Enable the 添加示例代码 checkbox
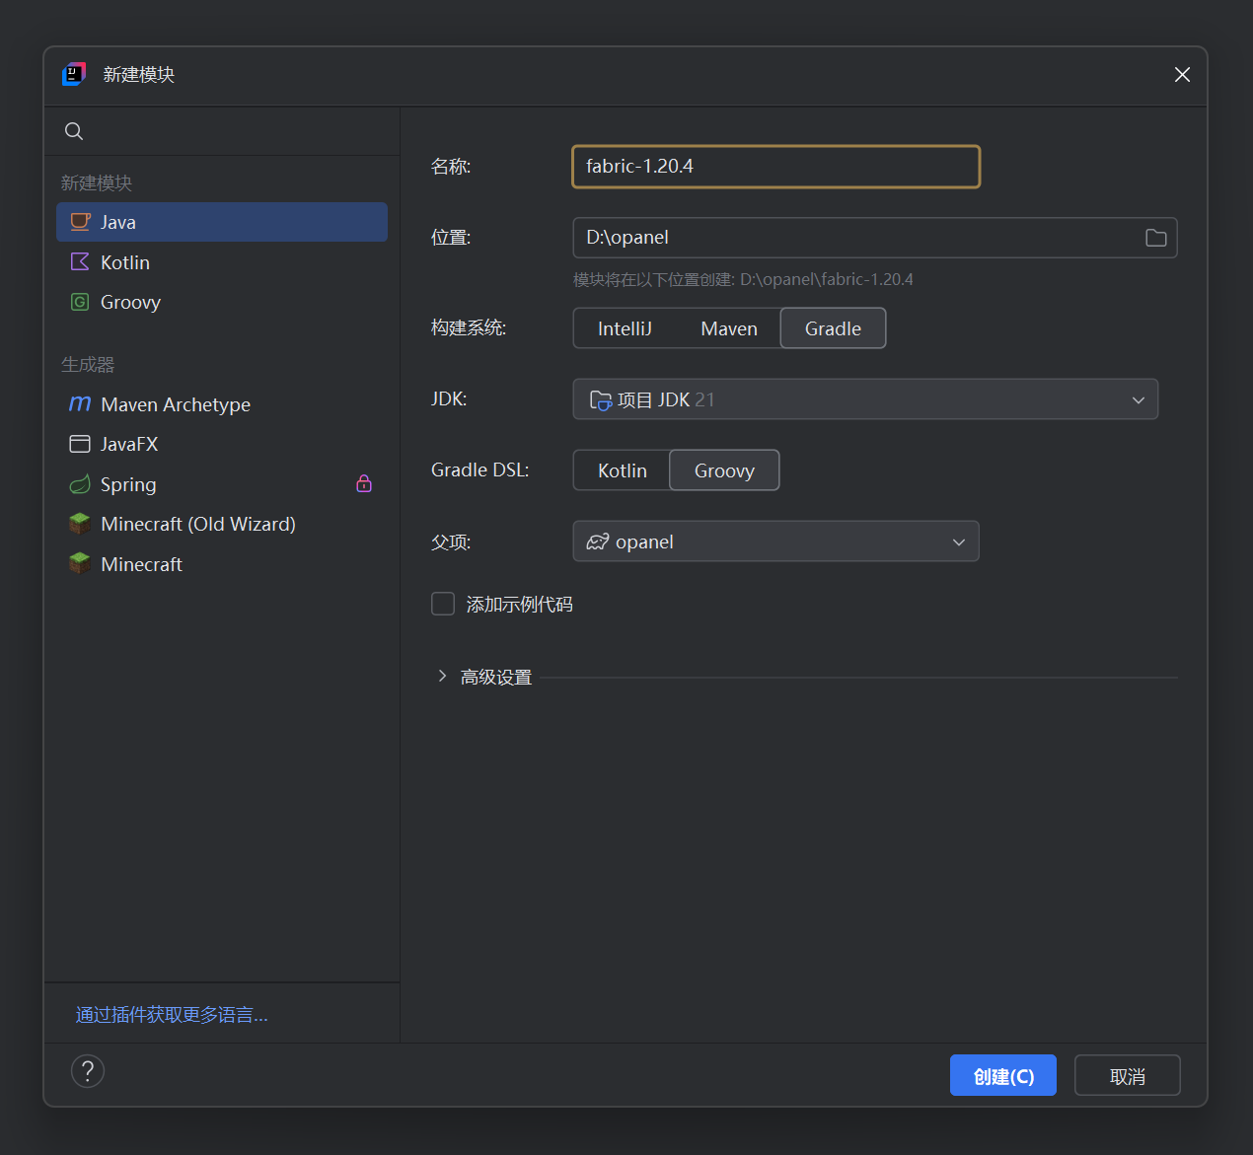 tap(443, 604)
